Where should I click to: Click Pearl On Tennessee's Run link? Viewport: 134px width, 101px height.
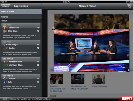click(x=58, y=89)
